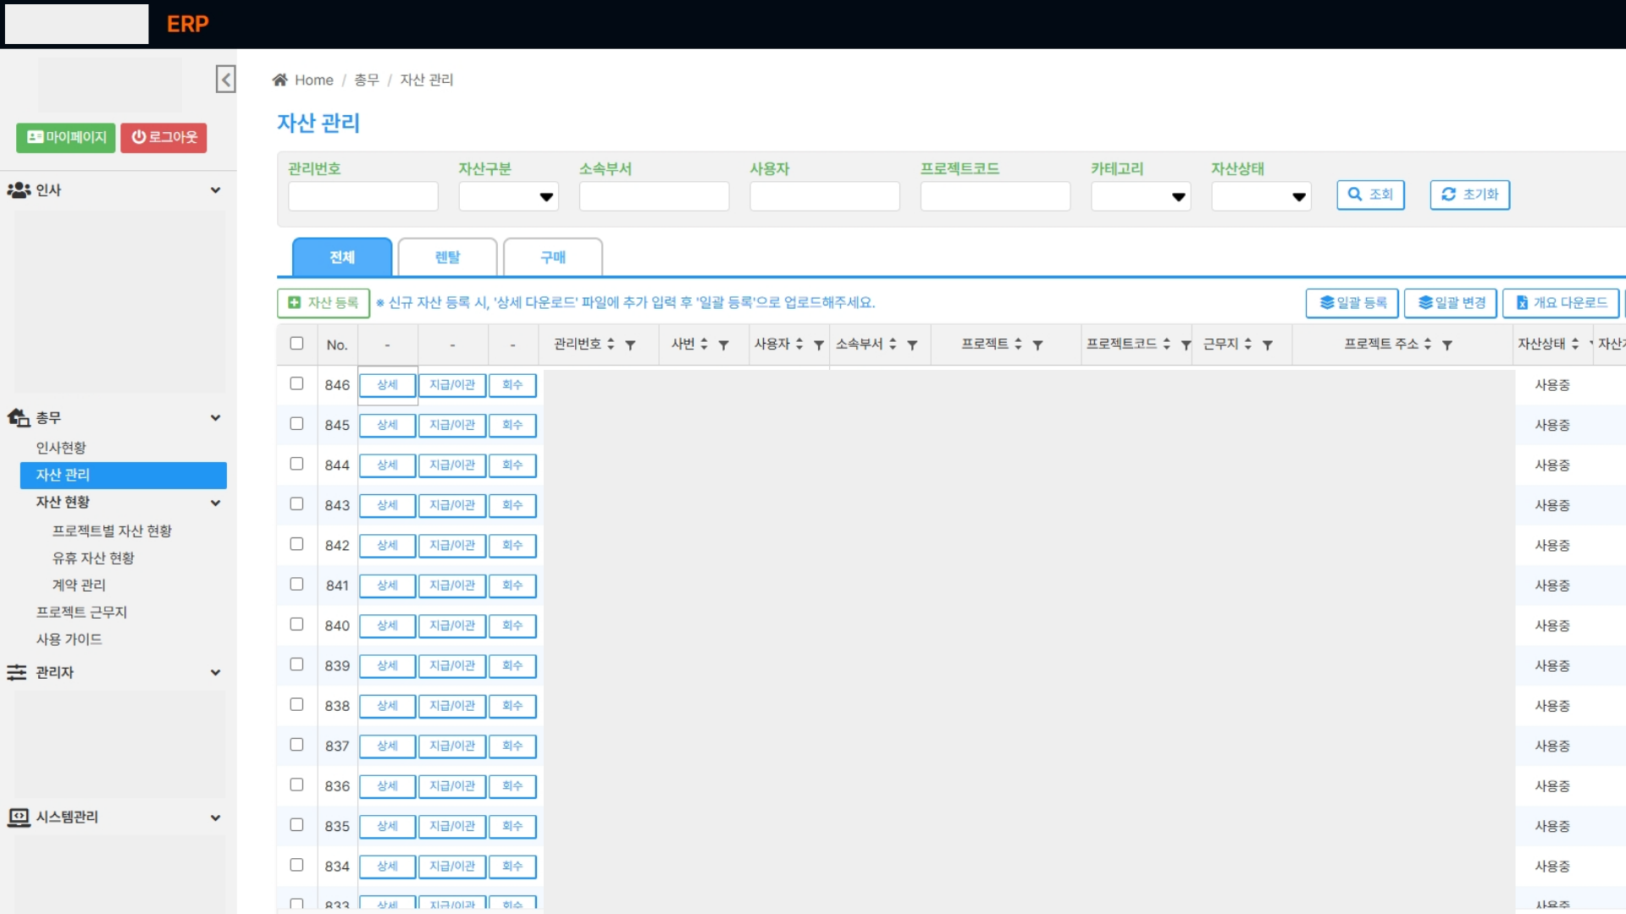Viewport: 1626px width, 914px height.
Task: Switch to the 렌탈 tab
Action: (447, 257)
